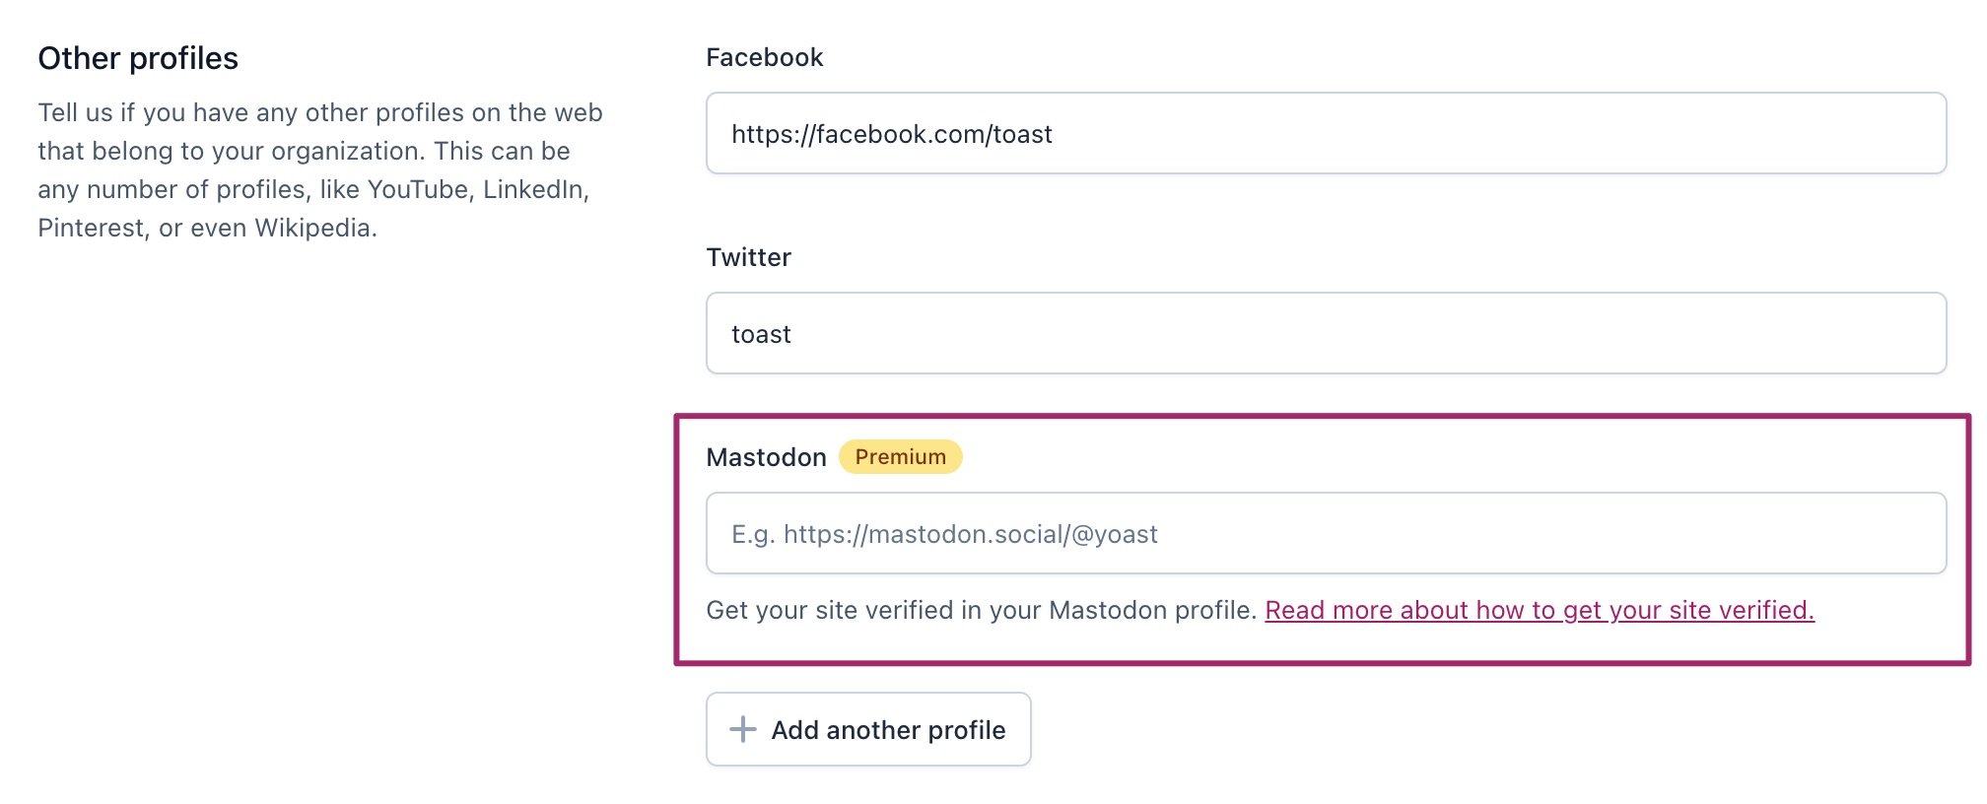Click the Other profiles description paragraph

coord(319,169)
